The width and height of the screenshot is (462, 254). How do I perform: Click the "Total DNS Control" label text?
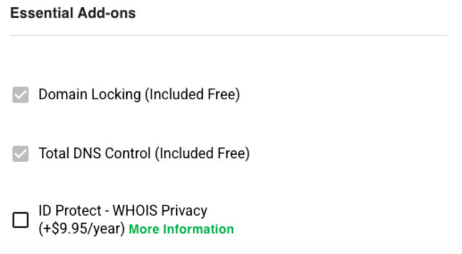pyautogui.click(x=95, y=154)
